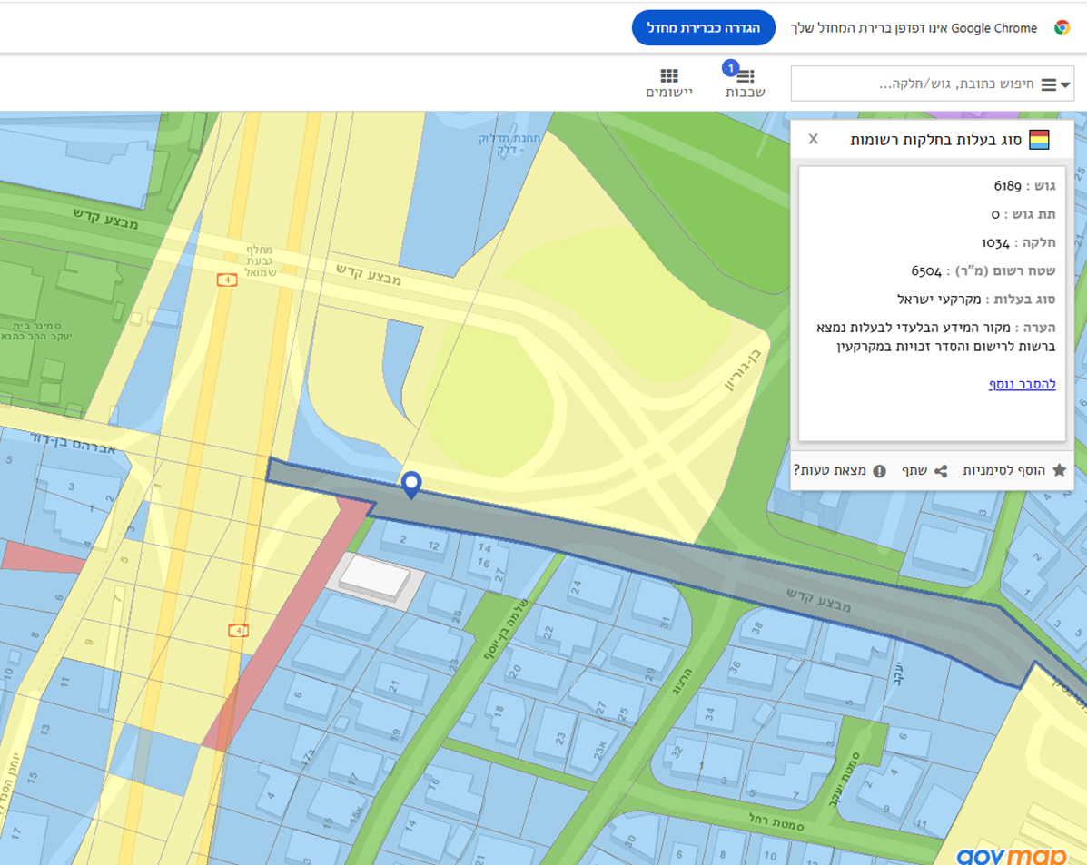Screen dimensions: 1087x865
Task: Click the 'גוש : 6189' row in panel
Action: pos(1024,185)
